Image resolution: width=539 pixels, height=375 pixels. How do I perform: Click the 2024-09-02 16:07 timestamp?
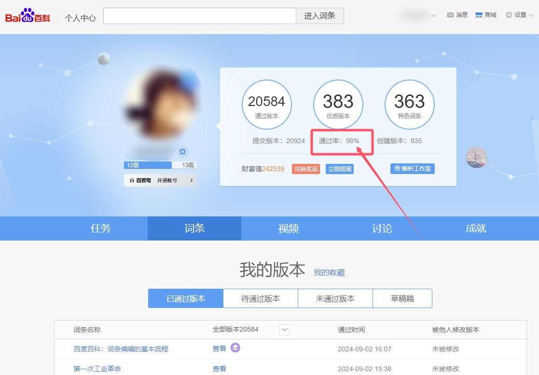(x=365, y=349)
